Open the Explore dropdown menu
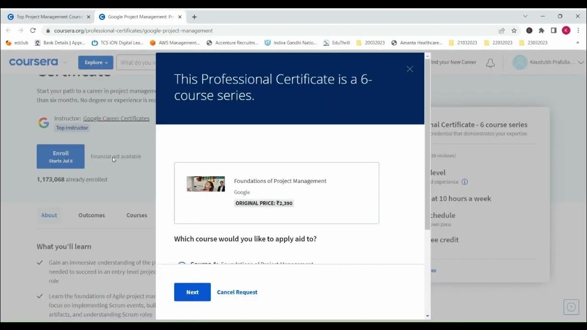 tap(95, 62)
